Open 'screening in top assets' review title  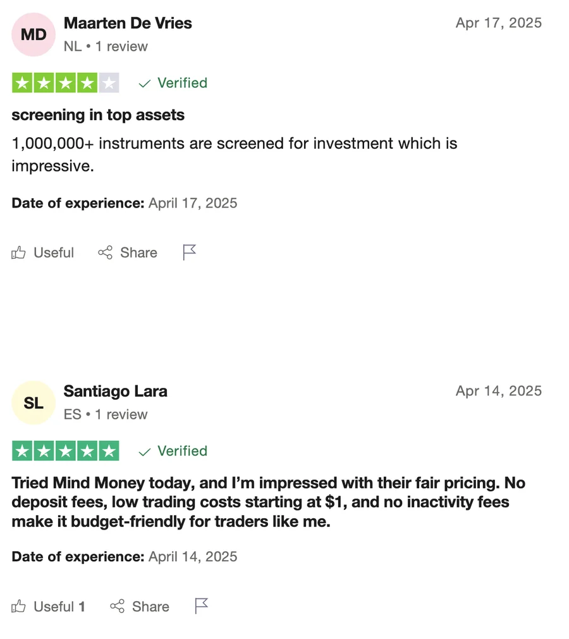(x=98, y=115)
